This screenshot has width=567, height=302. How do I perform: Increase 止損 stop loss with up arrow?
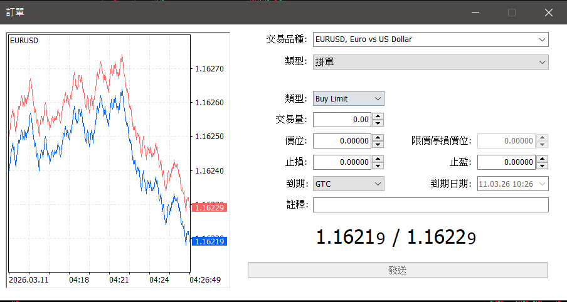(378, 159)
